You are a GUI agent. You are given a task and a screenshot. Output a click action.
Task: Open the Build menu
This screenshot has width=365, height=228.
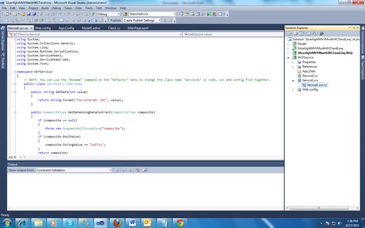pyautogui.click(x=45, y=8)
